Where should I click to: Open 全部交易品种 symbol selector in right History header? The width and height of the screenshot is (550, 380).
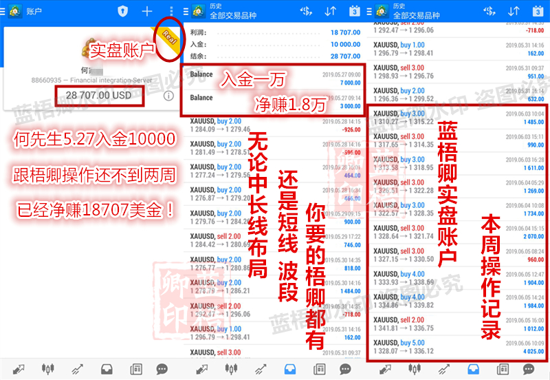point(417,15)
